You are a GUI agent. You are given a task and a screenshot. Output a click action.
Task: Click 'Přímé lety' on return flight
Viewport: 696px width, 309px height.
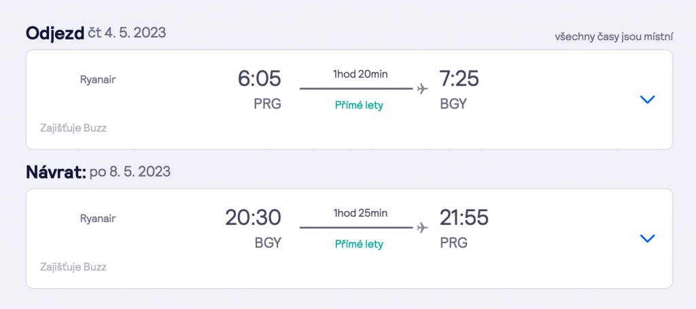(359, 244)
